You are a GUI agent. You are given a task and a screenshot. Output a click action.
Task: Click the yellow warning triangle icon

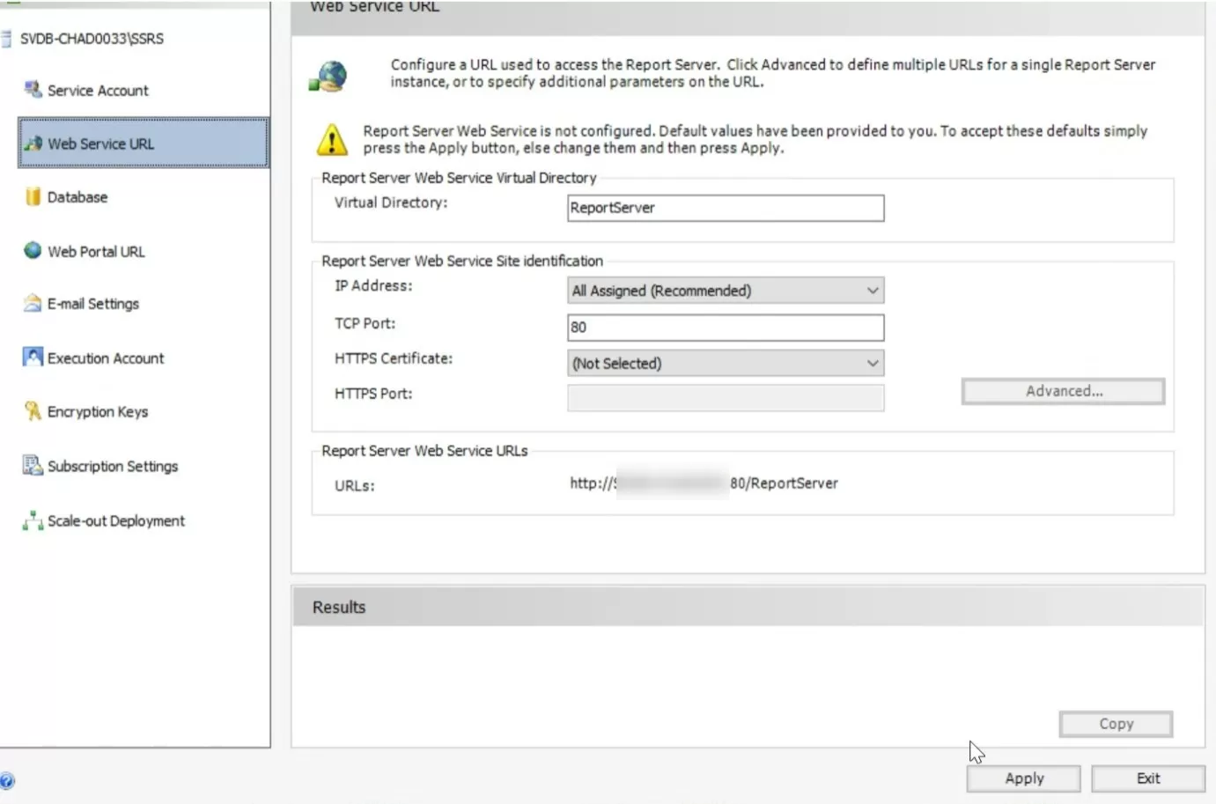[x=332, y=139]
